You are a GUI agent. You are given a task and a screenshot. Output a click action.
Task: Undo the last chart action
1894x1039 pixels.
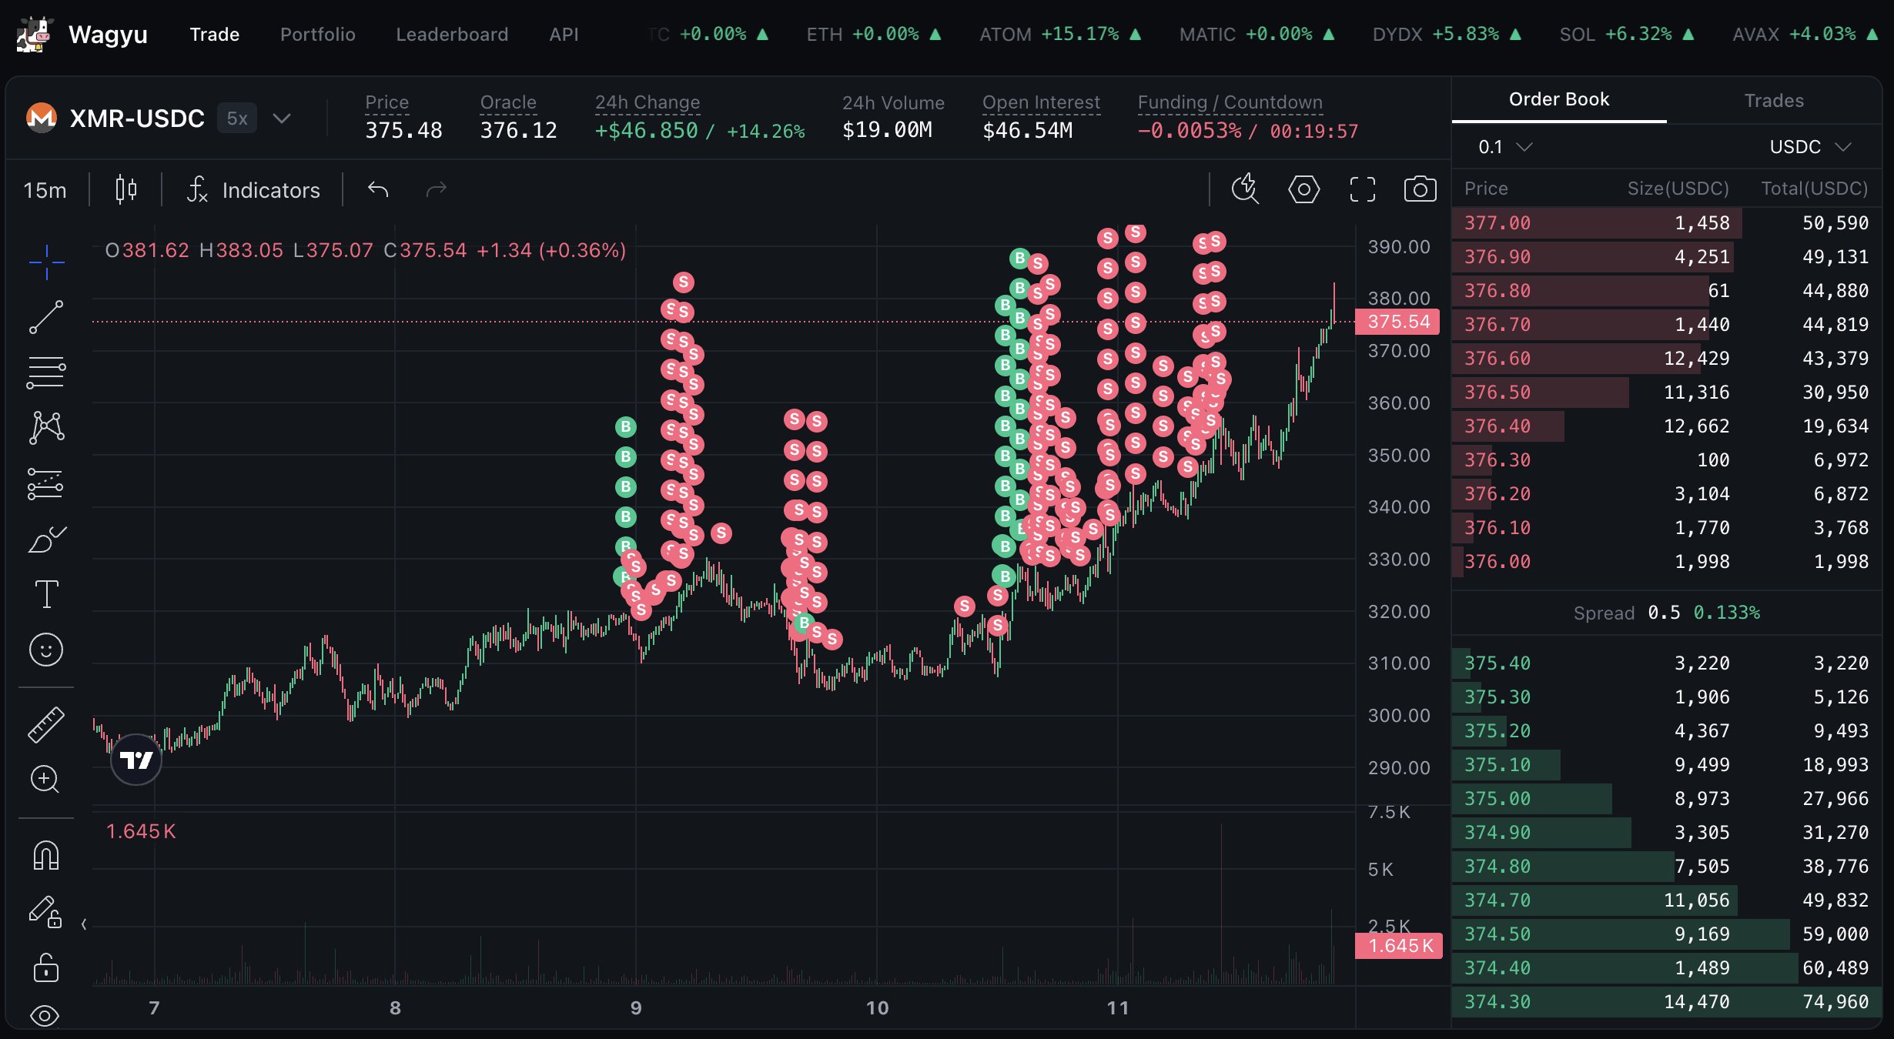(378, 189)
